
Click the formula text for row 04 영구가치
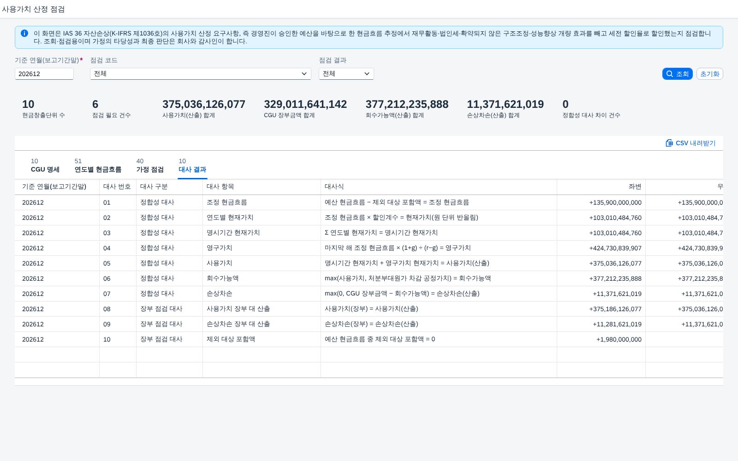tap(398, 248)
